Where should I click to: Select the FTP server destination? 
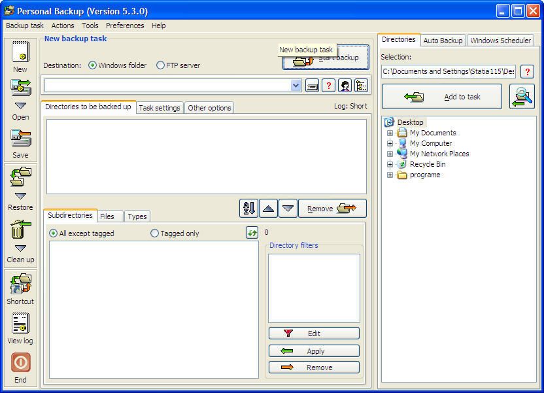pyautogui.click(x=160, y=65)
